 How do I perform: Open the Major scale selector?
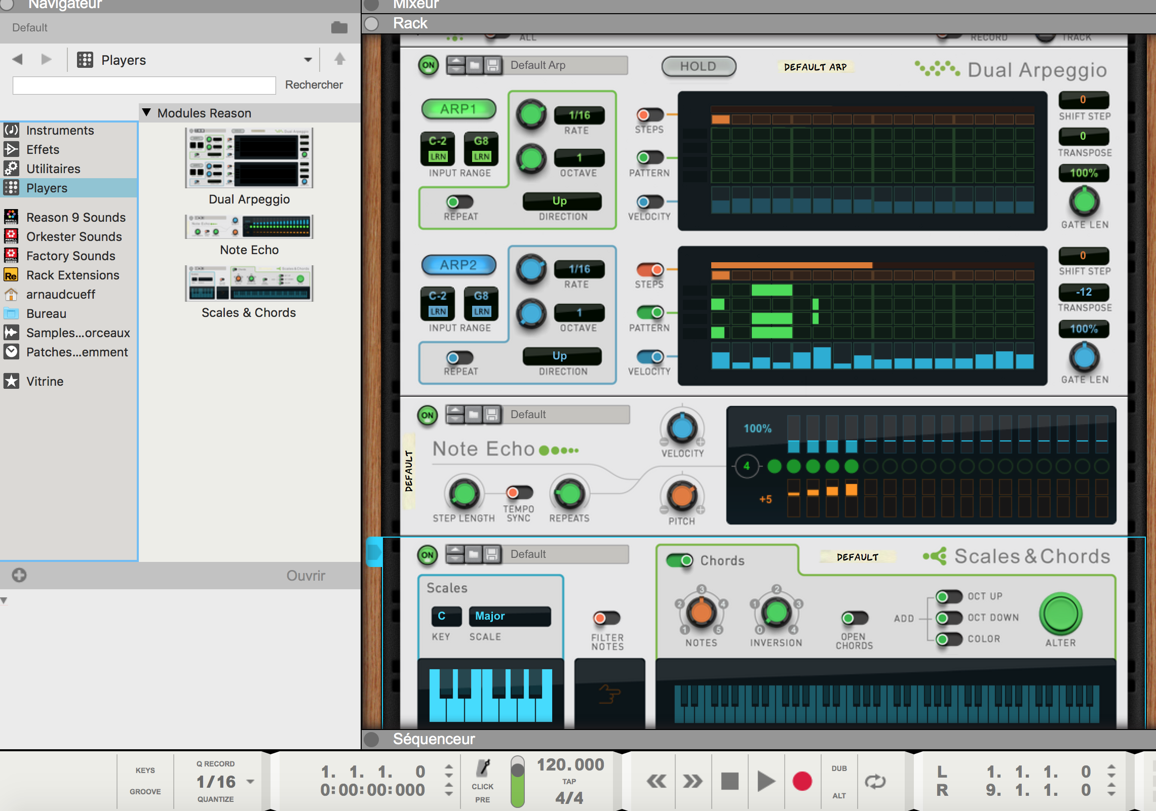(510, 616)
